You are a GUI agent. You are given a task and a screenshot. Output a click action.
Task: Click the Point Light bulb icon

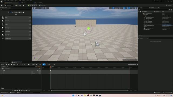tap(3, 28)
